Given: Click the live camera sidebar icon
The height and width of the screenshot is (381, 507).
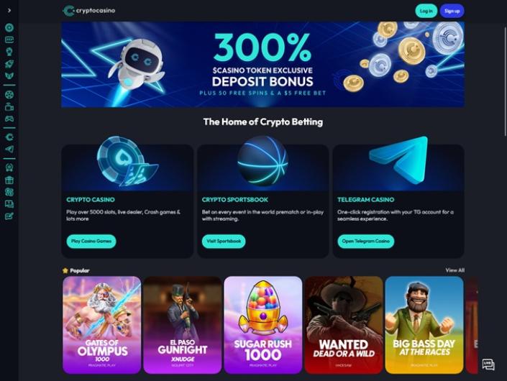Looking at the screenshot, I should pos(9,106).
